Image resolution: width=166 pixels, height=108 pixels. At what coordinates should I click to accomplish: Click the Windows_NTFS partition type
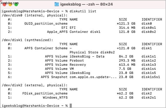pos(55,97)
